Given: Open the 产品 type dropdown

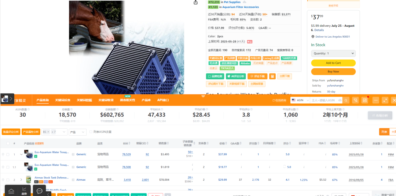Looking at the screenshot, I should click(77, 132).
